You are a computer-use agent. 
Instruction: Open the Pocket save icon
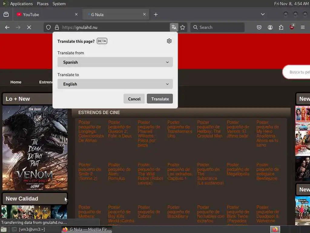point(259,27)
